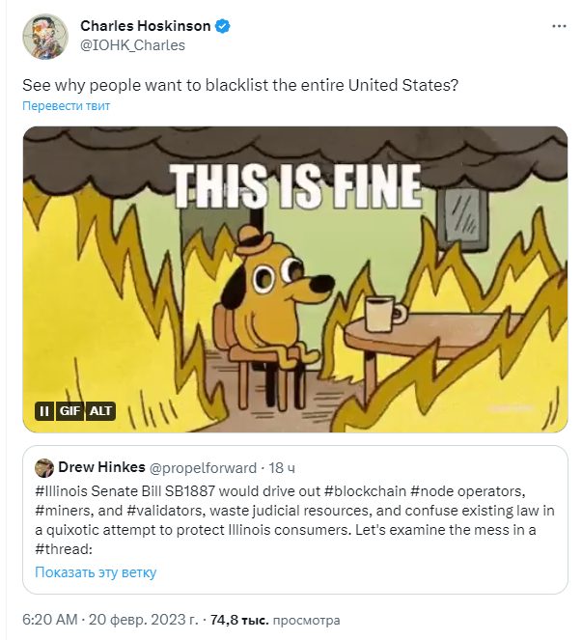
Task: Expand thread via Показать эту ветку
Action: (96, 572)
